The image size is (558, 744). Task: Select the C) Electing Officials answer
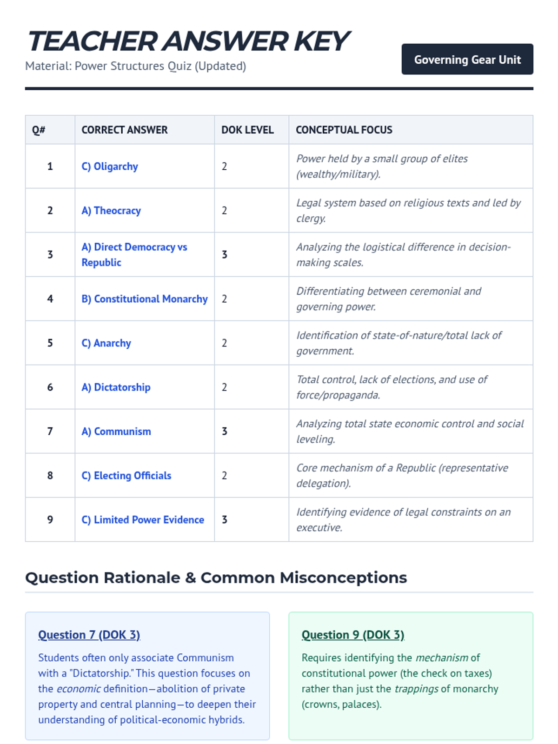[x=126, y=476]
